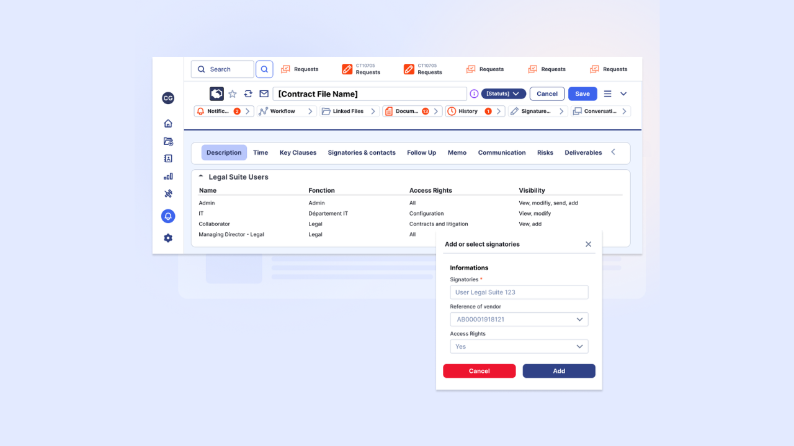794x446 pixels.
Task: Open the first CT10705 Requests shortcut
Action: [362, 69]
